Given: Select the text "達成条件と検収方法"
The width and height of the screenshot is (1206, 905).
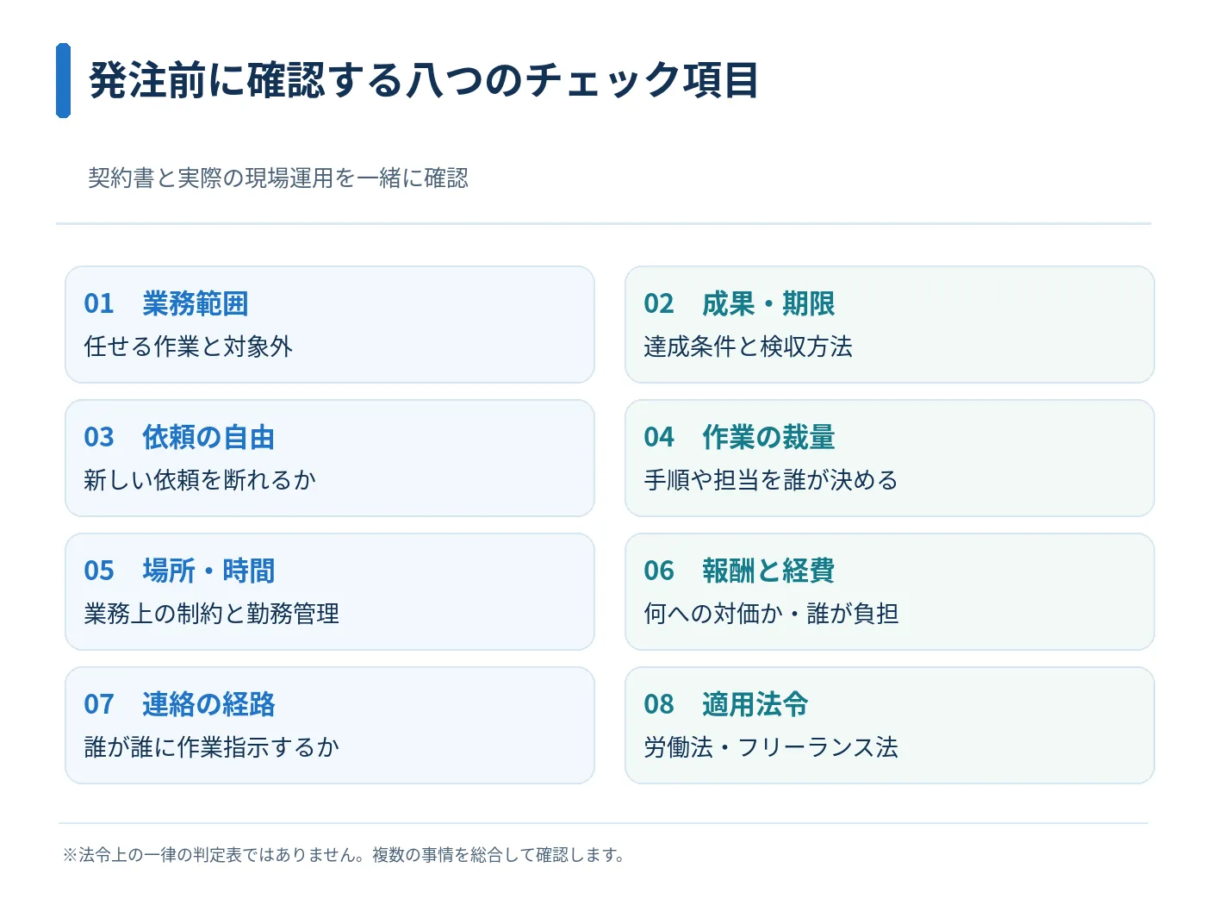Looking at the screenshot, I should click(748, 346).
